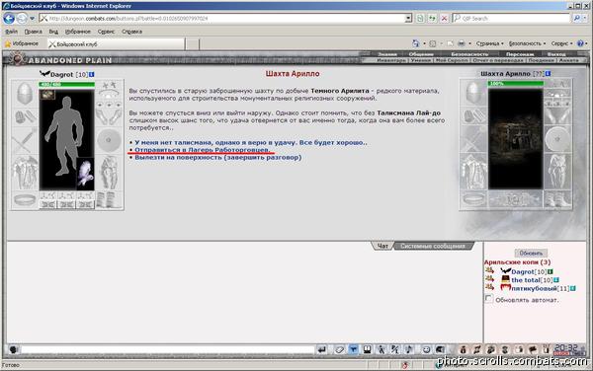Screen dimensions: 593x371
Task: Switch to the Системные сообщения tab
Action: click(433, 246)
